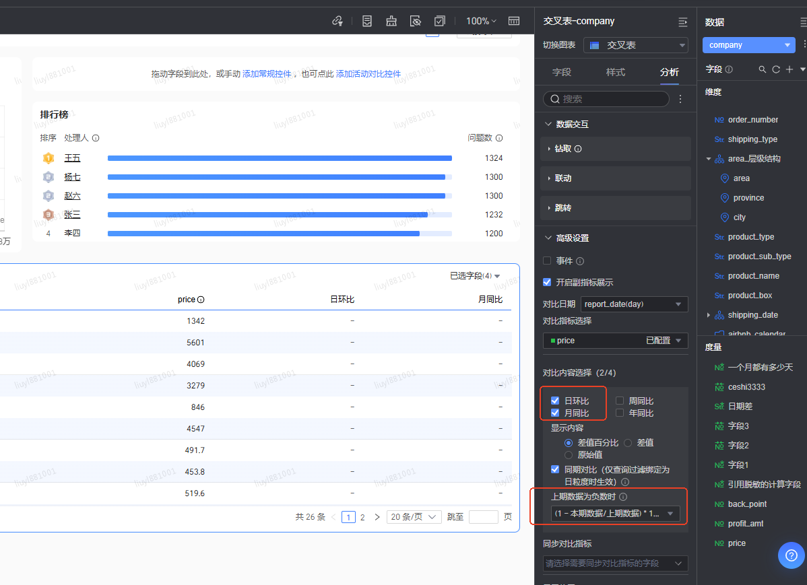
Task: Click the refresh fields icon
Action: (776, 69)
